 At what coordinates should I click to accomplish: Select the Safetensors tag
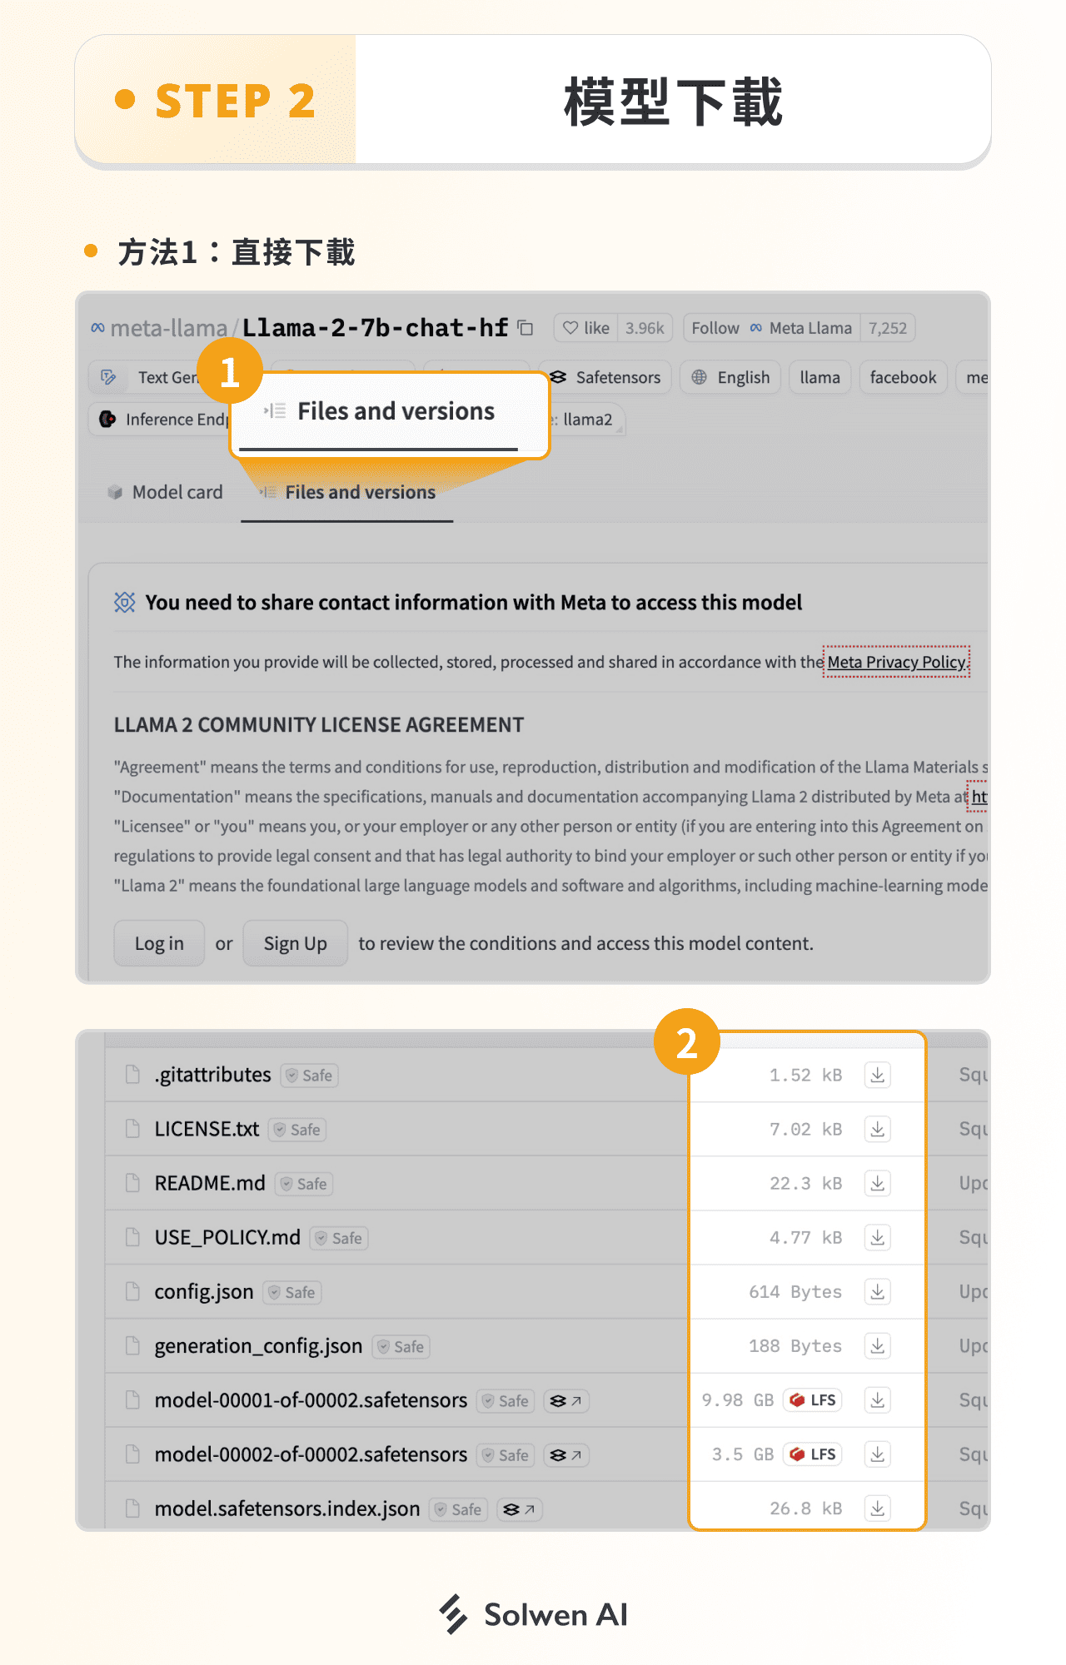pyautogui.click(x=605, y=377)
